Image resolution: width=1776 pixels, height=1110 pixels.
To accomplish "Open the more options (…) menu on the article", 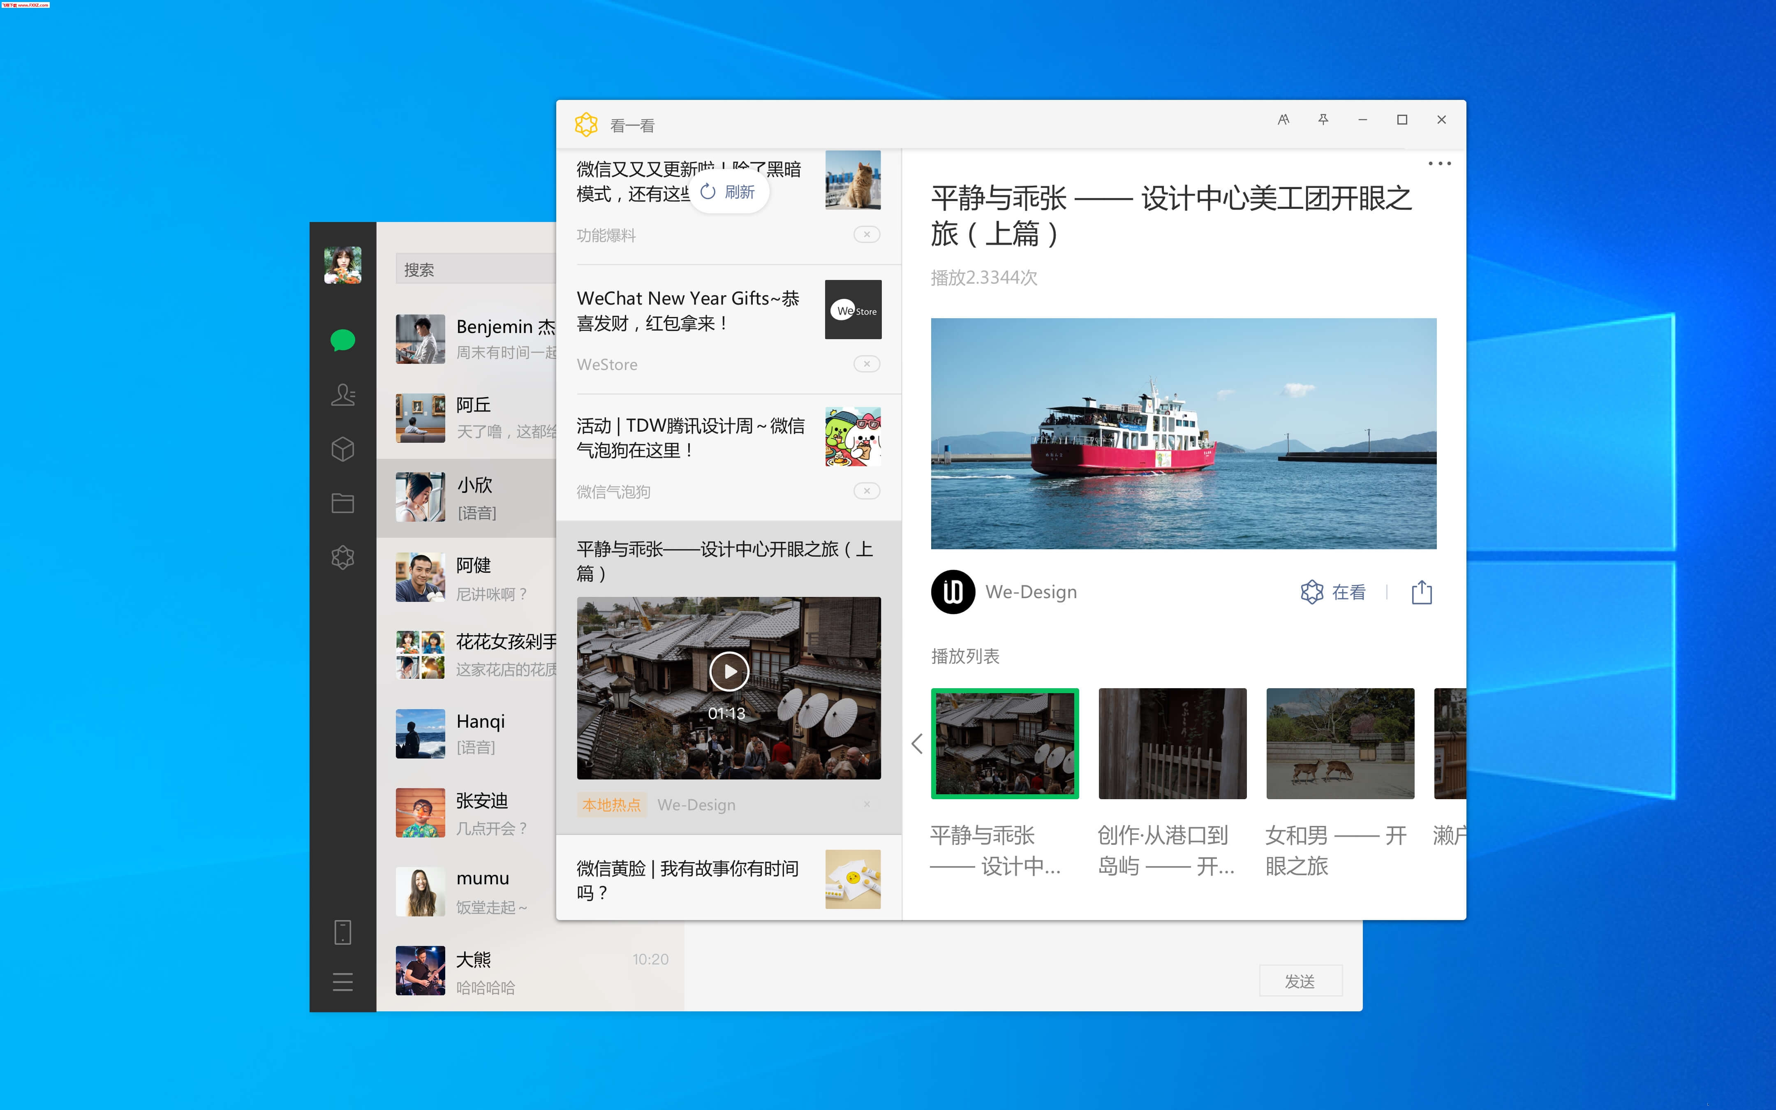I will [x=1440, y=163].
